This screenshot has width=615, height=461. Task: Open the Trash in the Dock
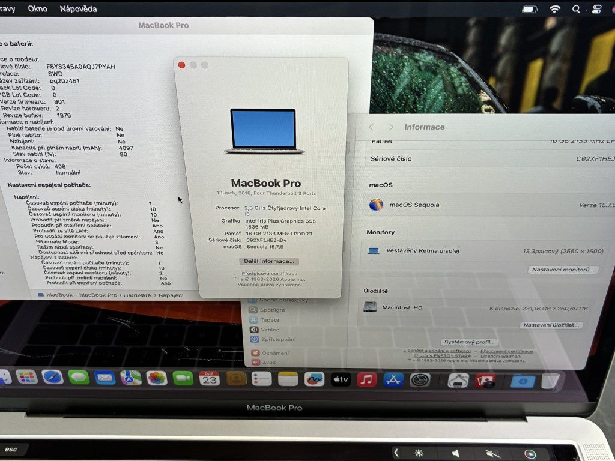coord(550,381)
